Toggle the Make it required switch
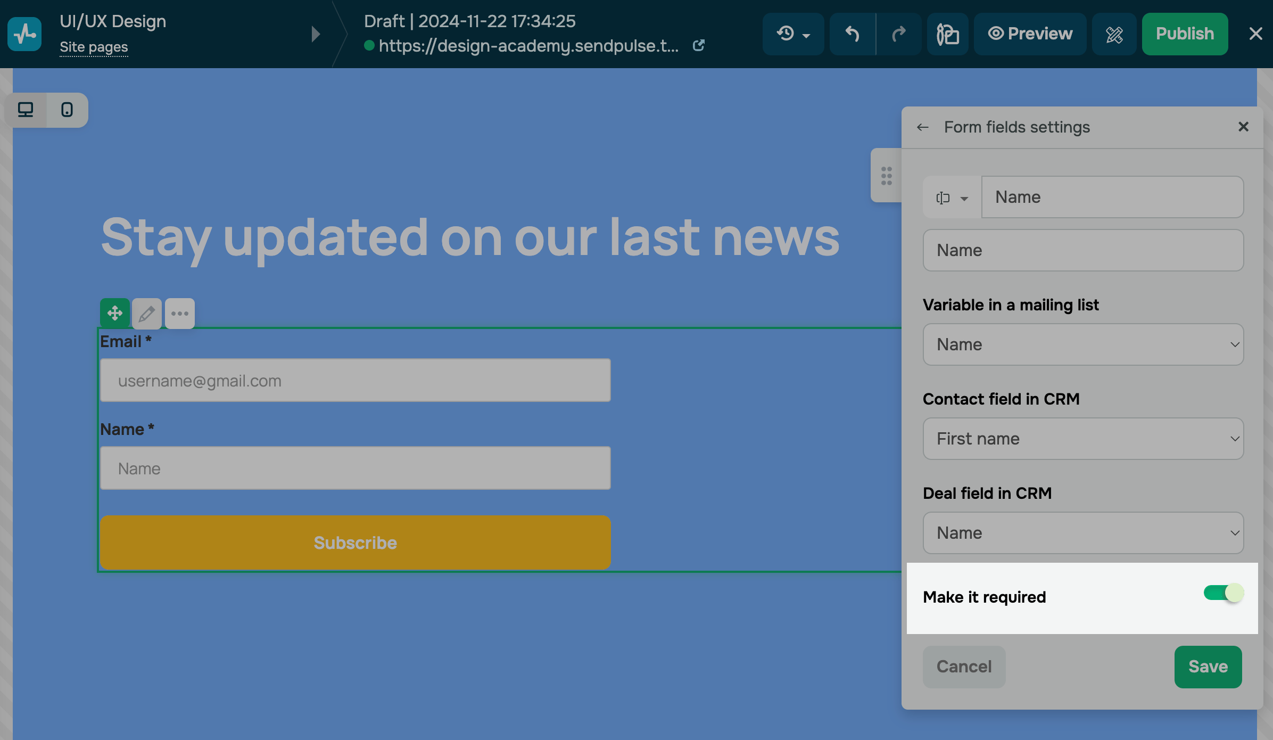1273x740 pixels. [1223, 593]
